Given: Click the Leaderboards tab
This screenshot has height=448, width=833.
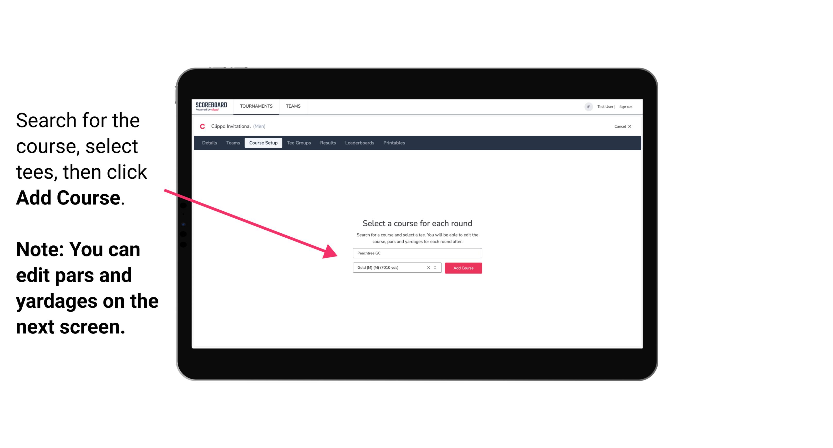Looking at the screenshot, I should [359, 143].
